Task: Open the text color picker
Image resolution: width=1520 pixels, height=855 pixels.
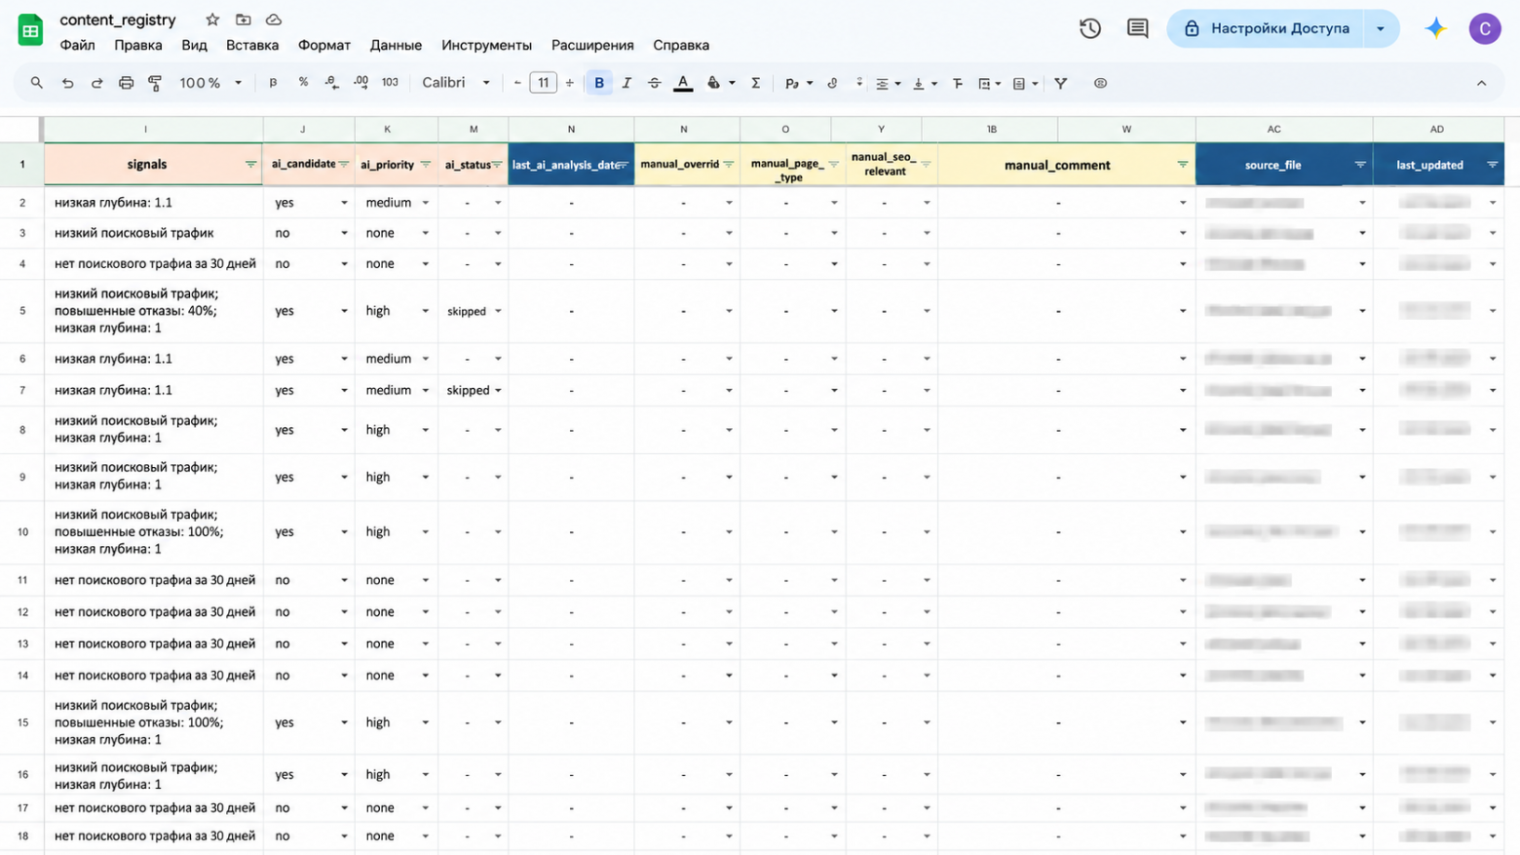Action: [683, 84]
